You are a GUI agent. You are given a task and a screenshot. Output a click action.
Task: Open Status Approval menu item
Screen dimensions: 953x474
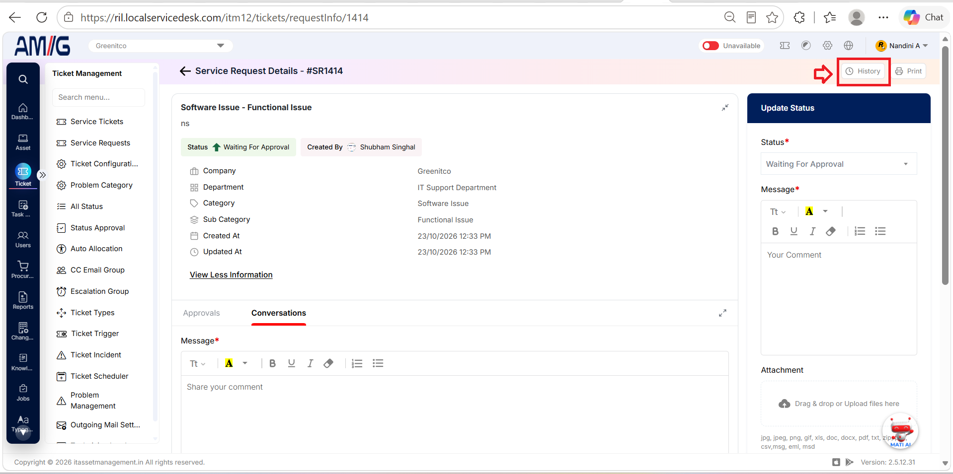[x=98, y=228]
